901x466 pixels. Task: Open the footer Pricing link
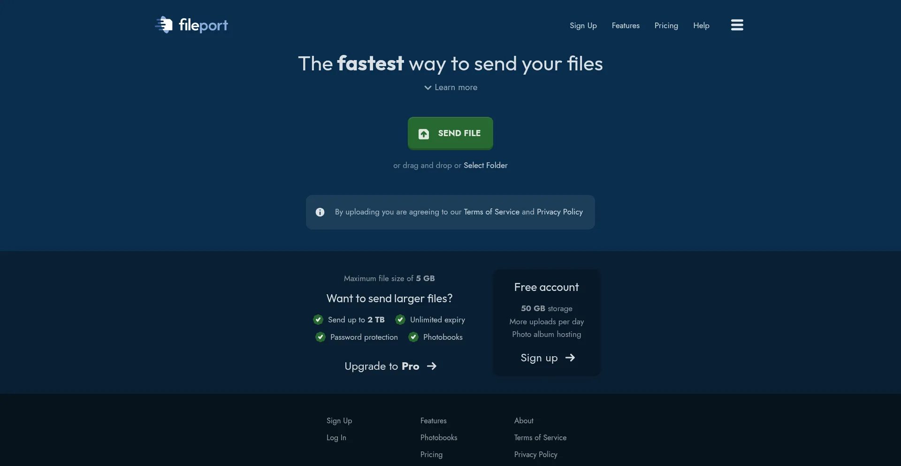[431, 454]
